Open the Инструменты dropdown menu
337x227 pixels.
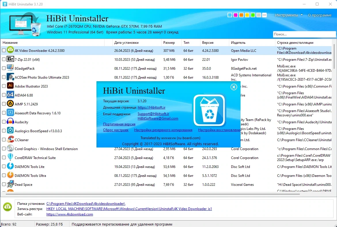(x=289, y=15)
